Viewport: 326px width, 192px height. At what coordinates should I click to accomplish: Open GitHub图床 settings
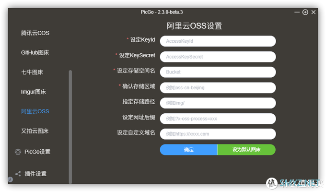(x=35, y=52)
